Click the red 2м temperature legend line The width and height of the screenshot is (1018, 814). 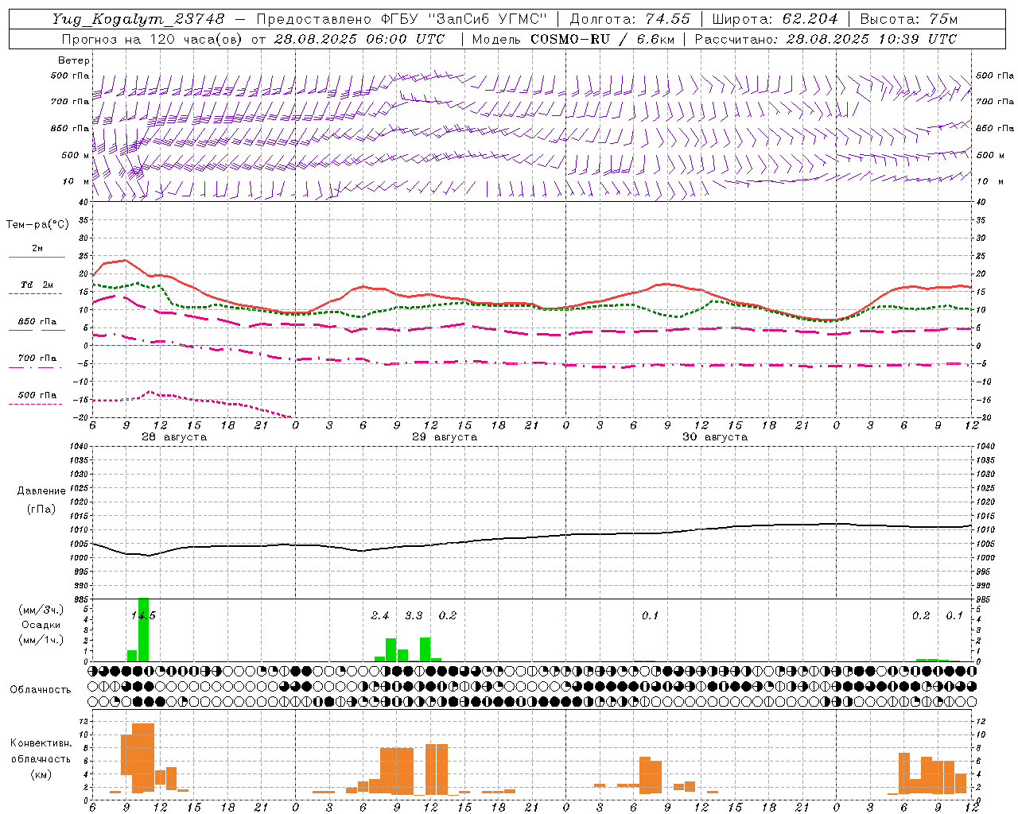coord(37,257)
